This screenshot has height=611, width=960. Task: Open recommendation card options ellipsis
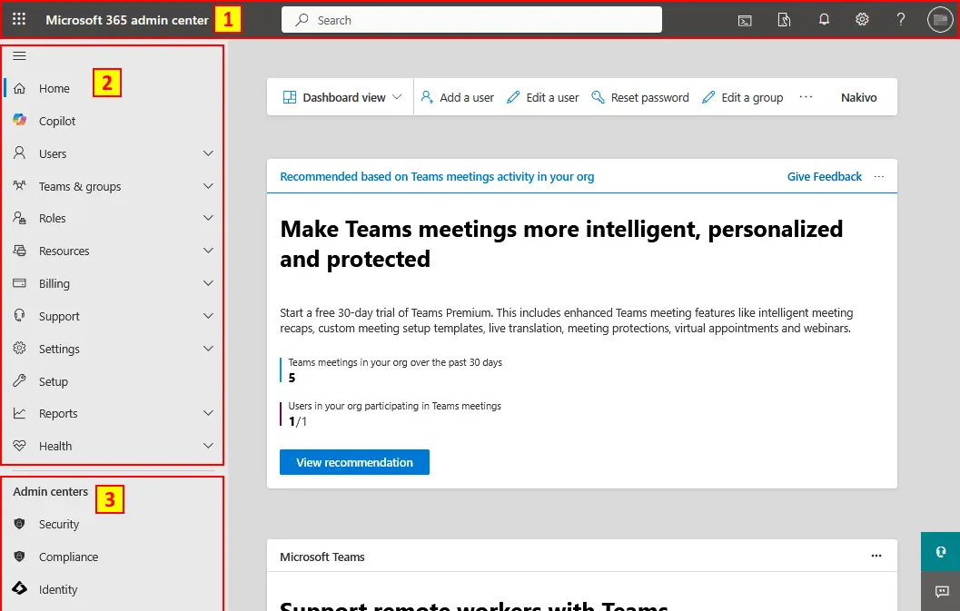[x=879, y=176]
